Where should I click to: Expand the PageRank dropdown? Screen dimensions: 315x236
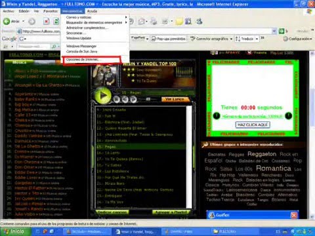point(148,39)
